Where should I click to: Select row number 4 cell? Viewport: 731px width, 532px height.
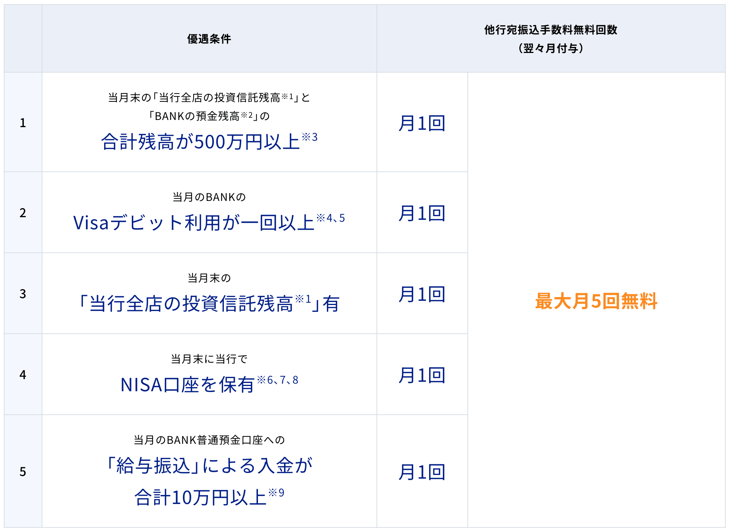[x=23, y=375]
